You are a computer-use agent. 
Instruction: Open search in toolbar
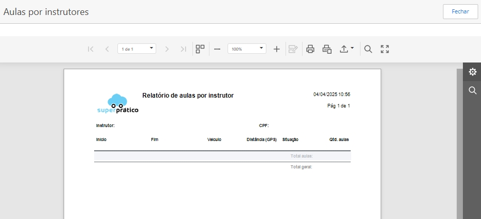click(x=368, y=49)
